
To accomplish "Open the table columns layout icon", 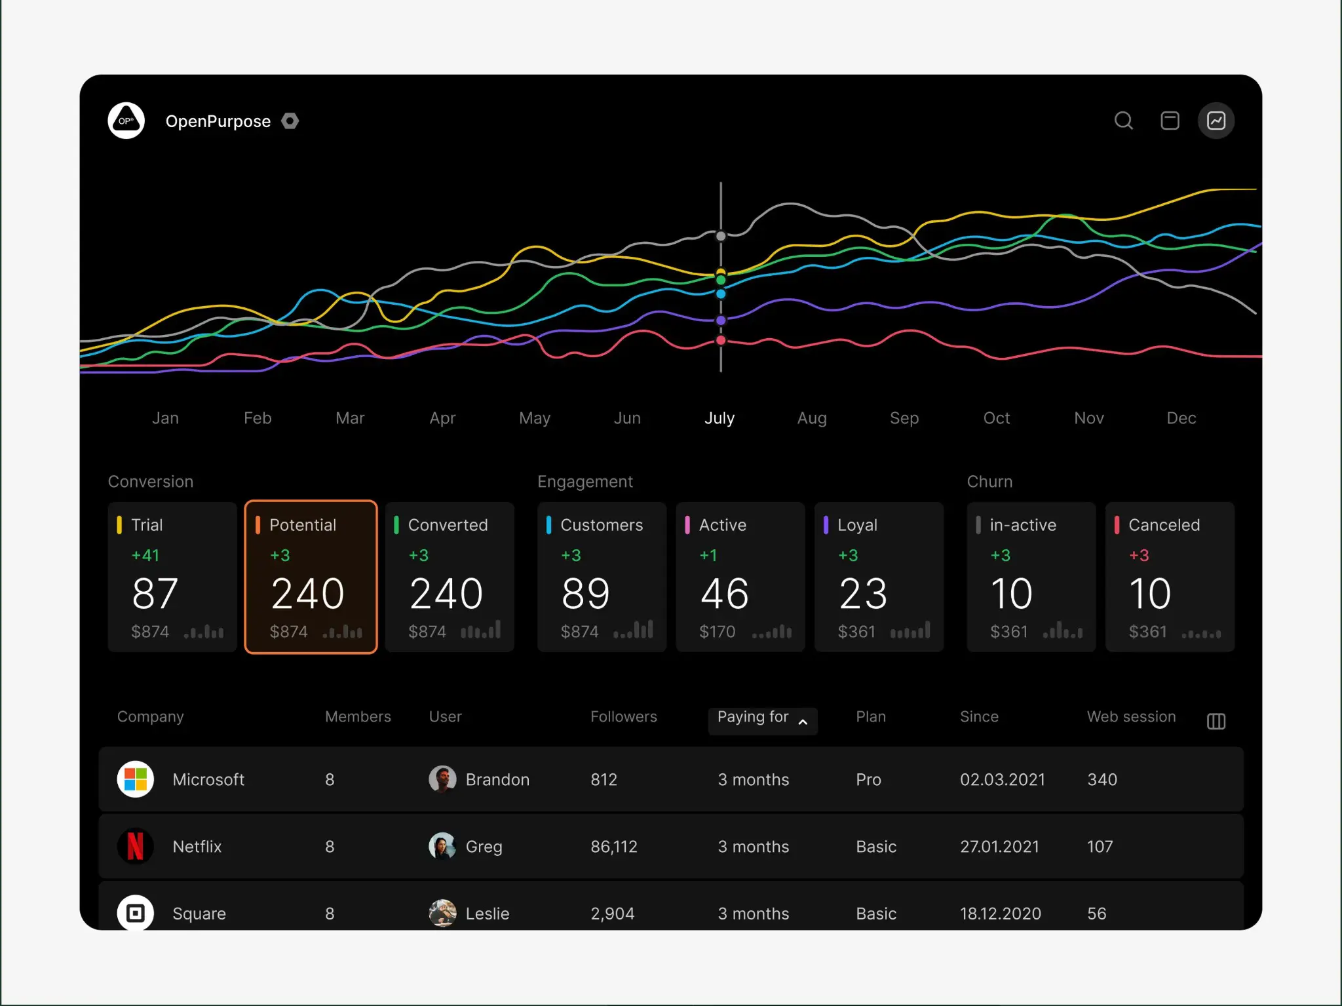I will click(1216, 721).
